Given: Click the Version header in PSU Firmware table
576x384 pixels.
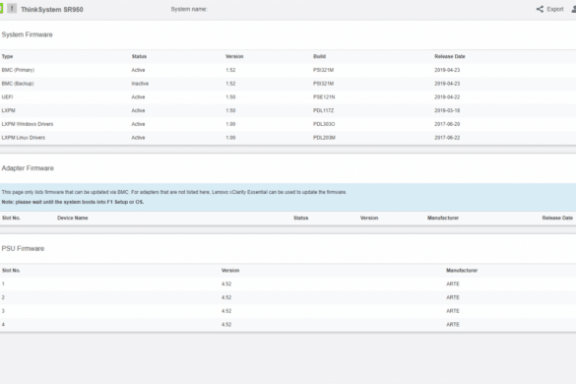Looking at the screenshot, I should tap(230, 271).
